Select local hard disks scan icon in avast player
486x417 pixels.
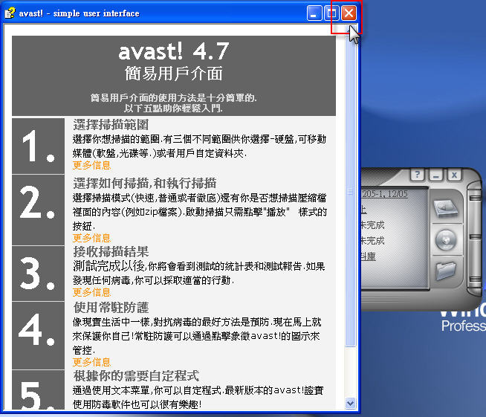point(446,208)
